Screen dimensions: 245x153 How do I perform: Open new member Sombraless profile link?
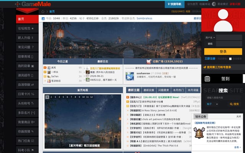144,18
